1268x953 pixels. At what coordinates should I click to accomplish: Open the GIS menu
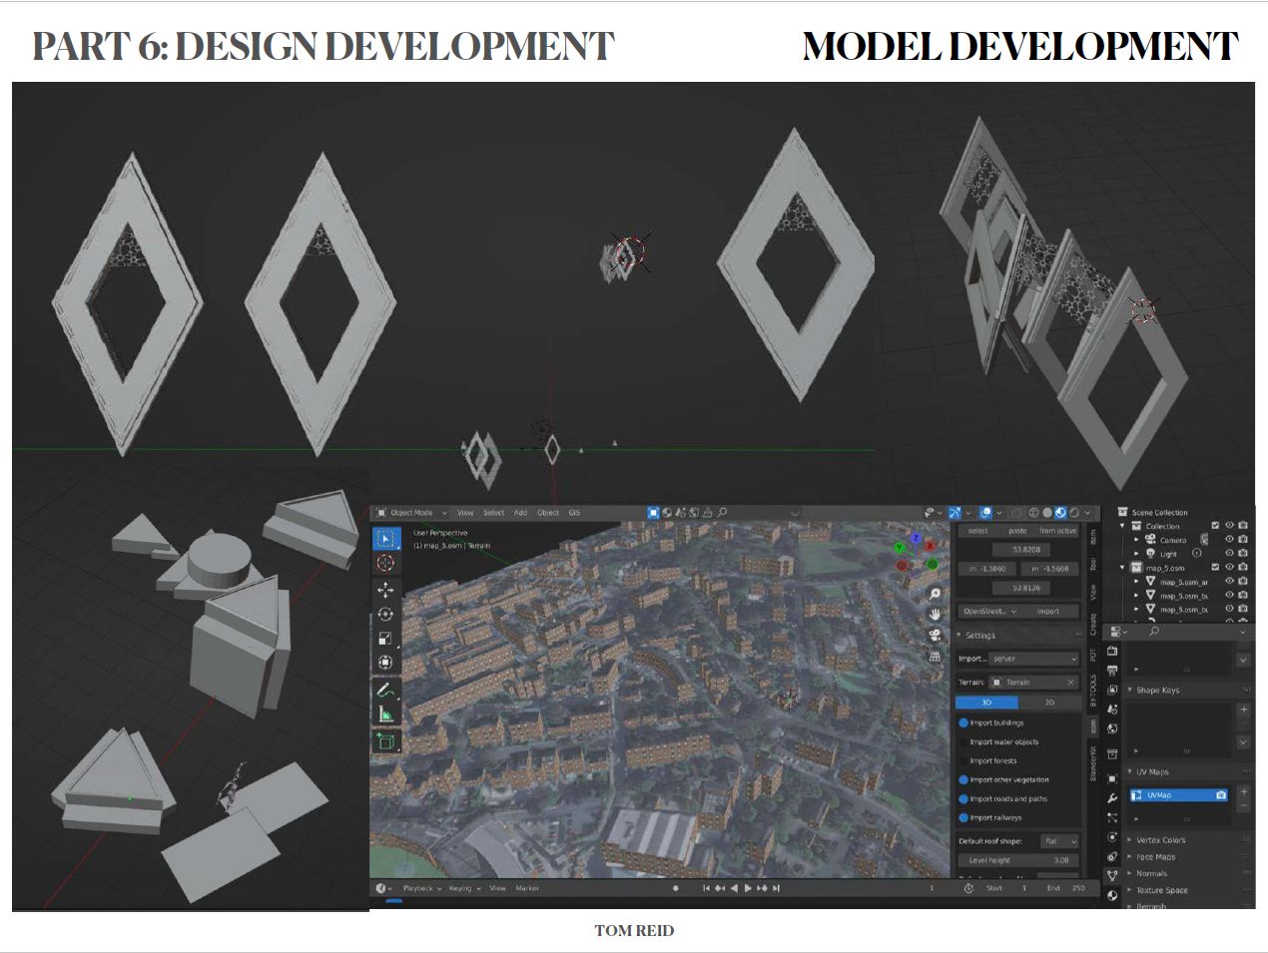click(x=574, y=513)
